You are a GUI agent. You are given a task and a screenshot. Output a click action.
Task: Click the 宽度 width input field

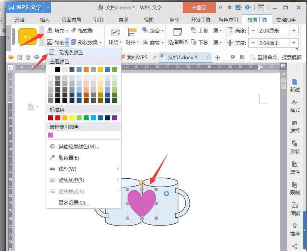coord(273,43)
